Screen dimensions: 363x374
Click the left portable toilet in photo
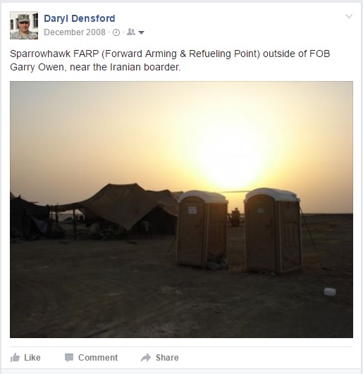pos(202,229)
